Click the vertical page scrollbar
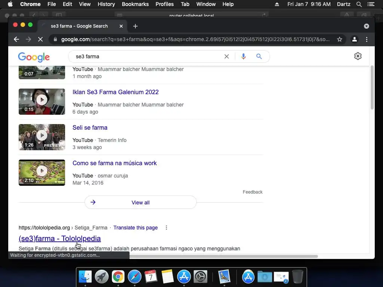Viewport: 383px width, 287px height. point(372,87)
